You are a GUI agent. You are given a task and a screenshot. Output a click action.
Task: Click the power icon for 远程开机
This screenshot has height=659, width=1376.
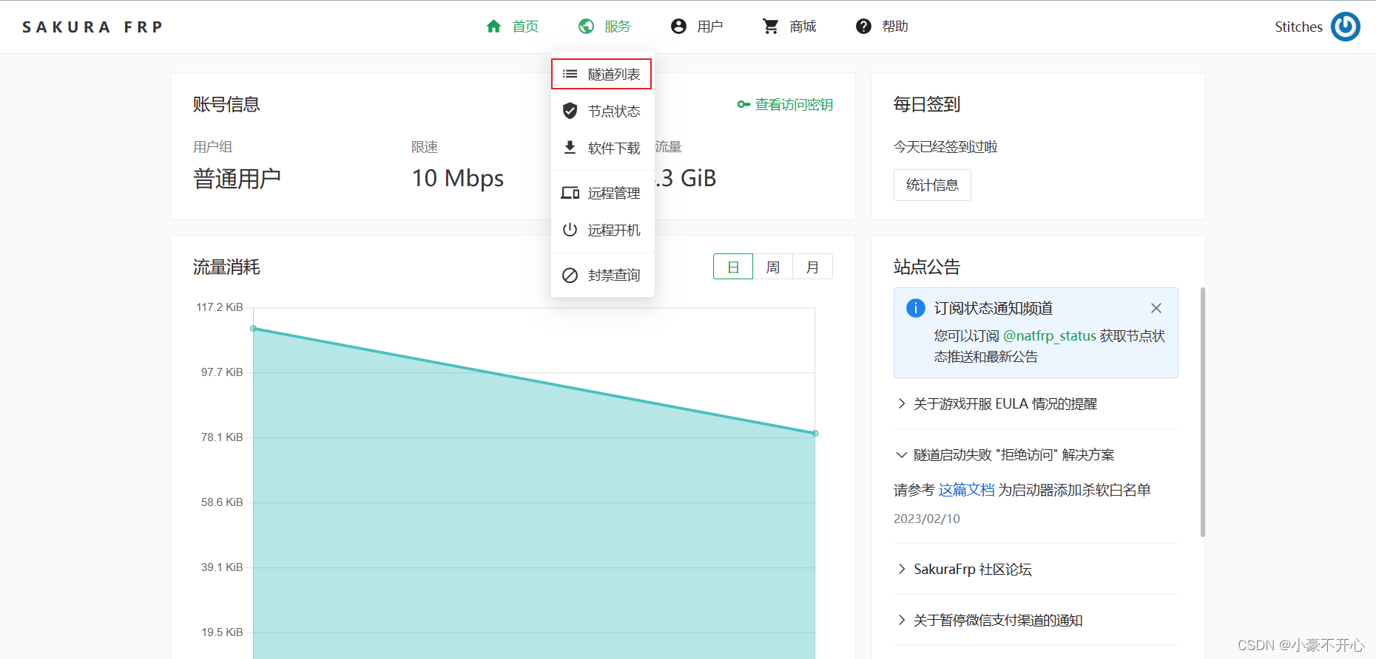(x=570, y=230)
